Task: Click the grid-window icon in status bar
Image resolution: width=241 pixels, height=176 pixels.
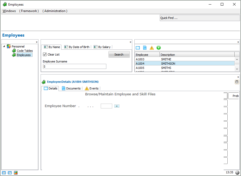Action: (x=10, y=173)
